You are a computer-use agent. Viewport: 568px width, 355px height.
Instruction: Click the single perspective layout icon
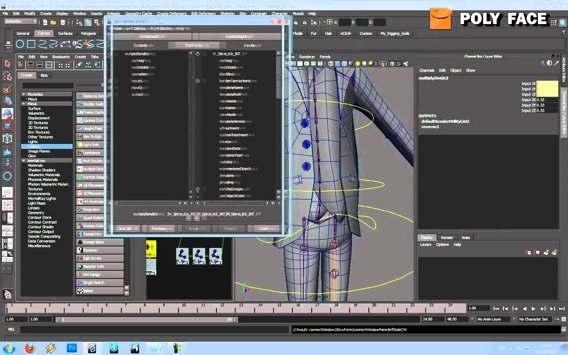7,192
